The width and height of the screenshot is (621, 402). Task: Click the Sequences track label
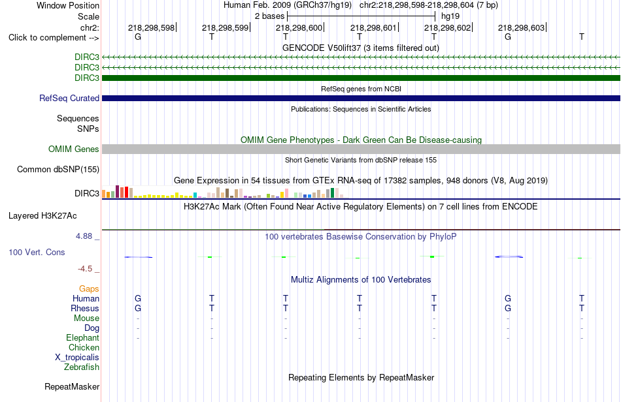[x=78, y=119]
